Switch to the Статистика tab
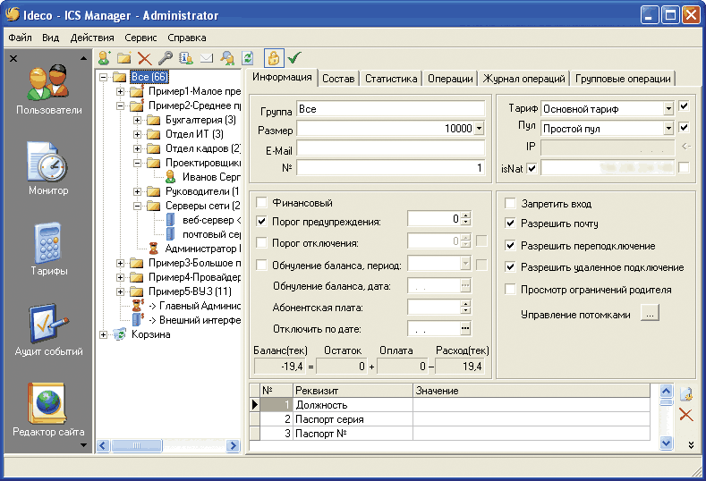Viewport: 706px width, 481px height. point(391,79)
